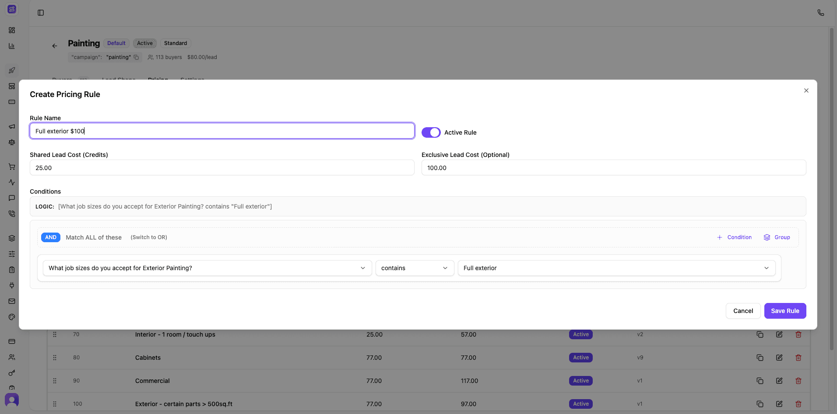837x414 pixels.
Task: Open the color palette icon in sidebar
Action: click(12, 317)
